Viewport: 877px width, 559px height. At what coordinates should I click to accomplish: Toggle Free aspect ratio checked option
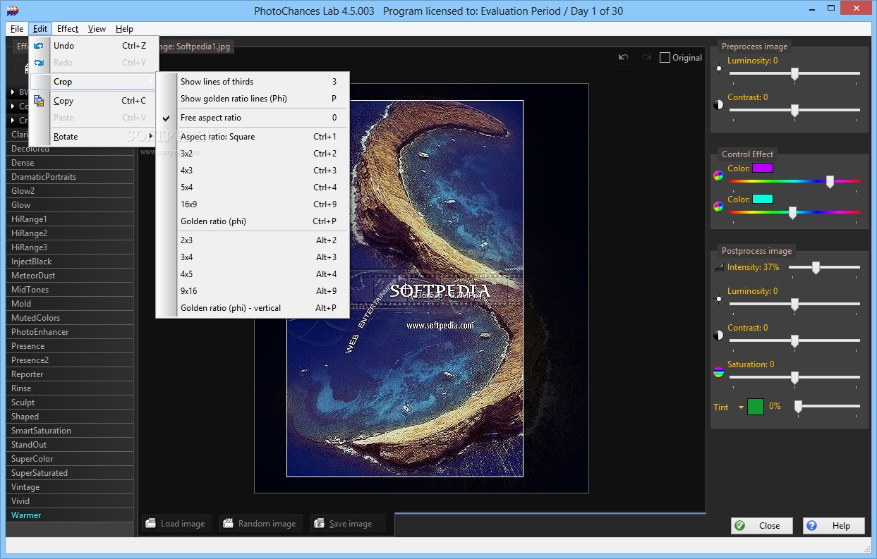coord(253,118)
